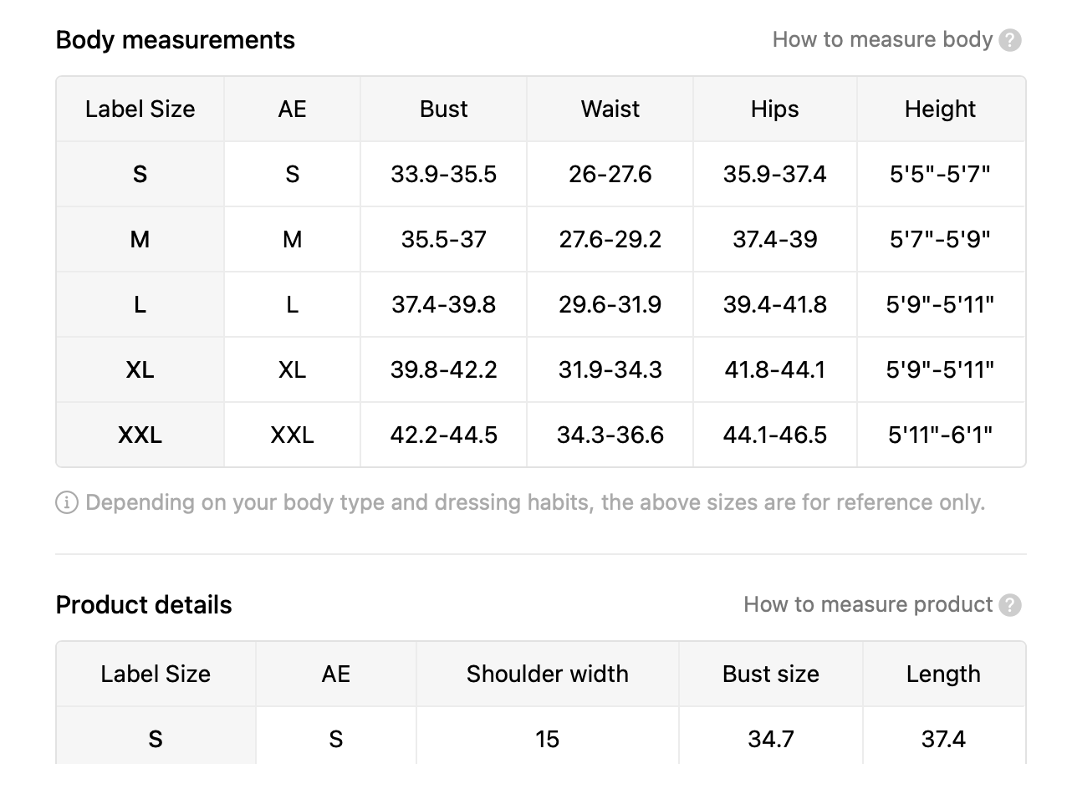
Task: Open the How to measure body link
Action: tap(882, 39)
